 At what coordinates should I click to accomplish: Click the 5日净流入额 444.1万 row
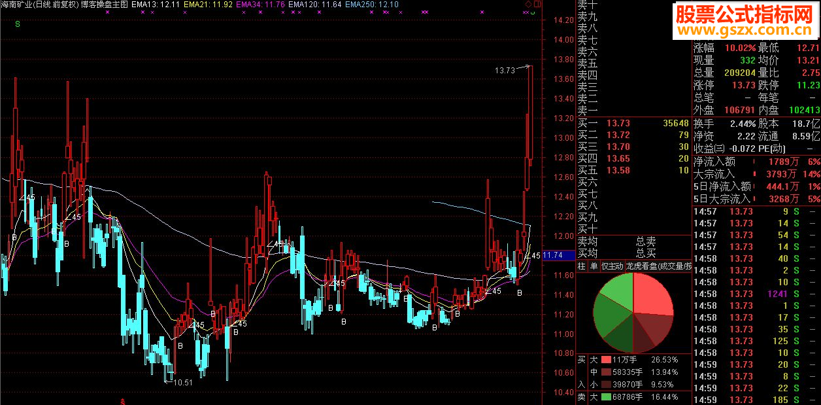[756, 186]
